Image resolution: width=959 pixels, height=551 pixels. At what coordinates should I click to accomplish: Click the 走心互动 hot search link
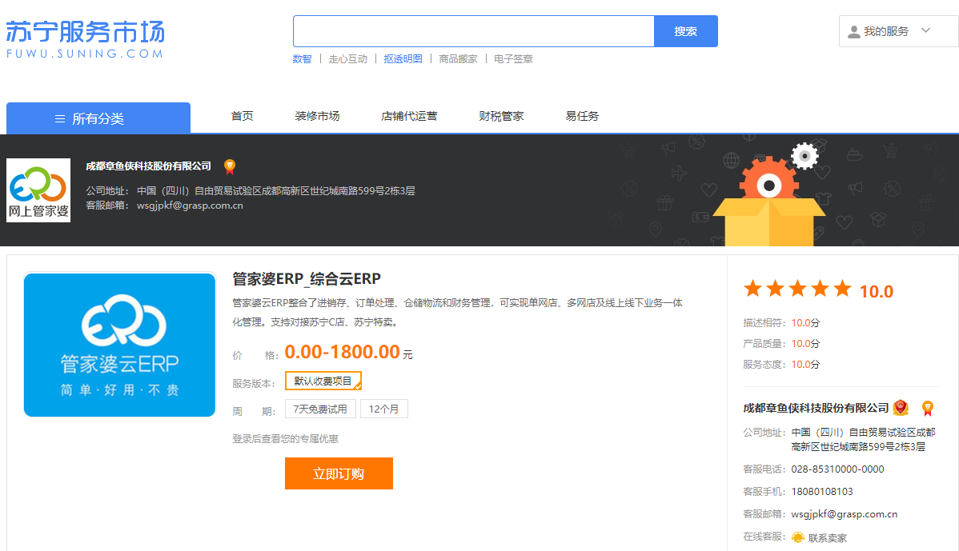(x=348, y=58)
